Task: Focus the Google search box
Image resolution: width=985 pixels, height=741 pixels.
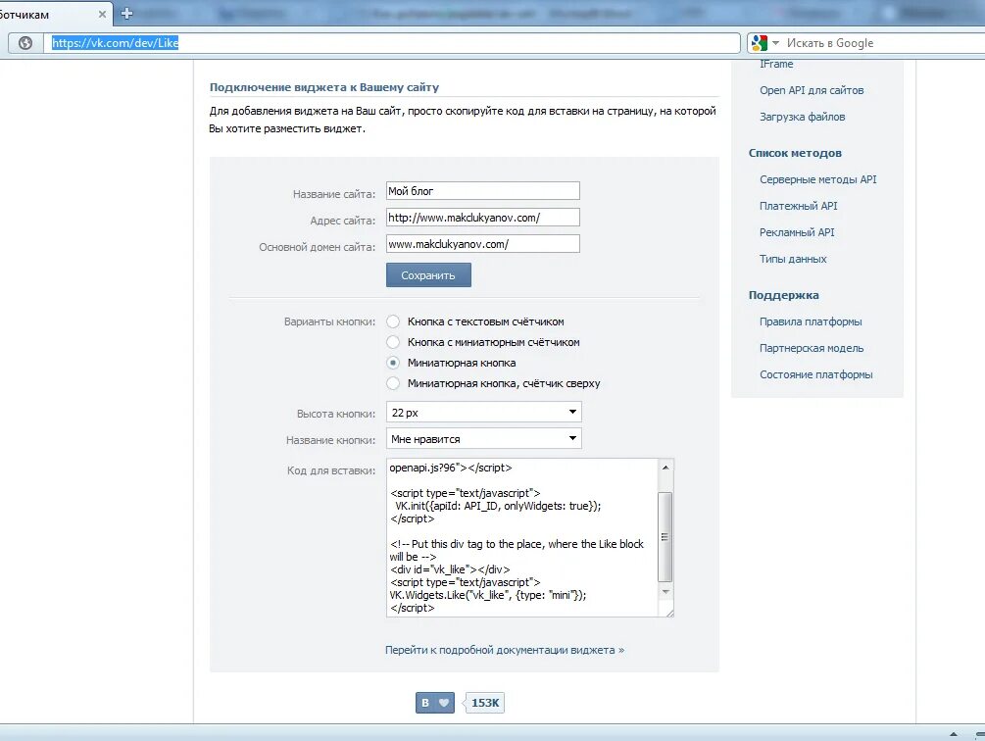Action: pyautogui.click(x=879, y=43)
